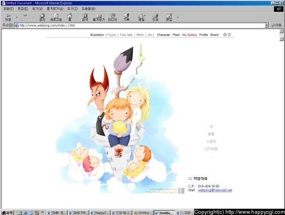Open the Back button history dropdown arrow
This screenshot has height=215, width=285.
coord(17,17)
